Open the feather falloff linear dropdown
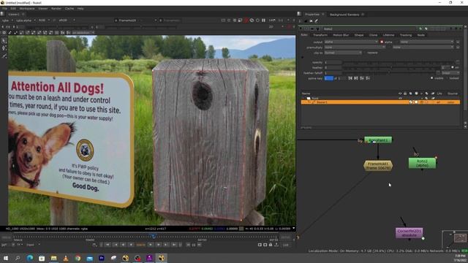The width and height of the screenshot is (468, 263). click(450, 73)
